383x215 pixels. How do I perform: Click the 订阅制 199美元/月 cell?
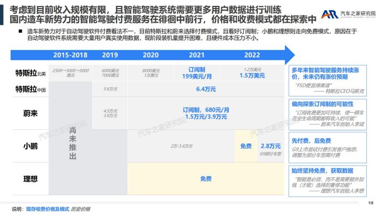coord(197,73)
